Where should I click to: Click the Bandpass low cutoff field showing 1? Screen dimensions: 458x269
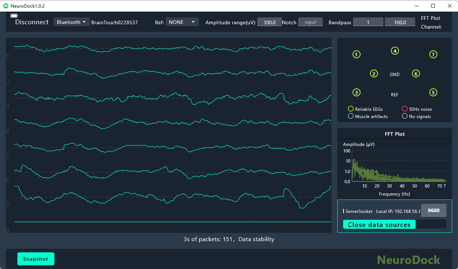tap(368, 22)
